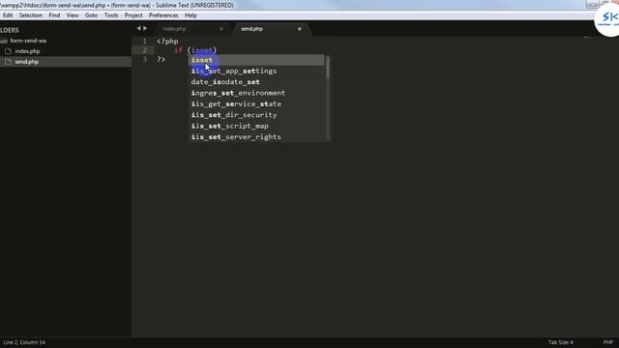Open the Help menu

(191, 15)
